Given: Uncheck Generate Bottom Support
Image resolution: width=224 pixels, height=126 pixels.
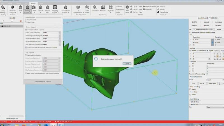Looking at the screenshot, I should click(26, 30).
